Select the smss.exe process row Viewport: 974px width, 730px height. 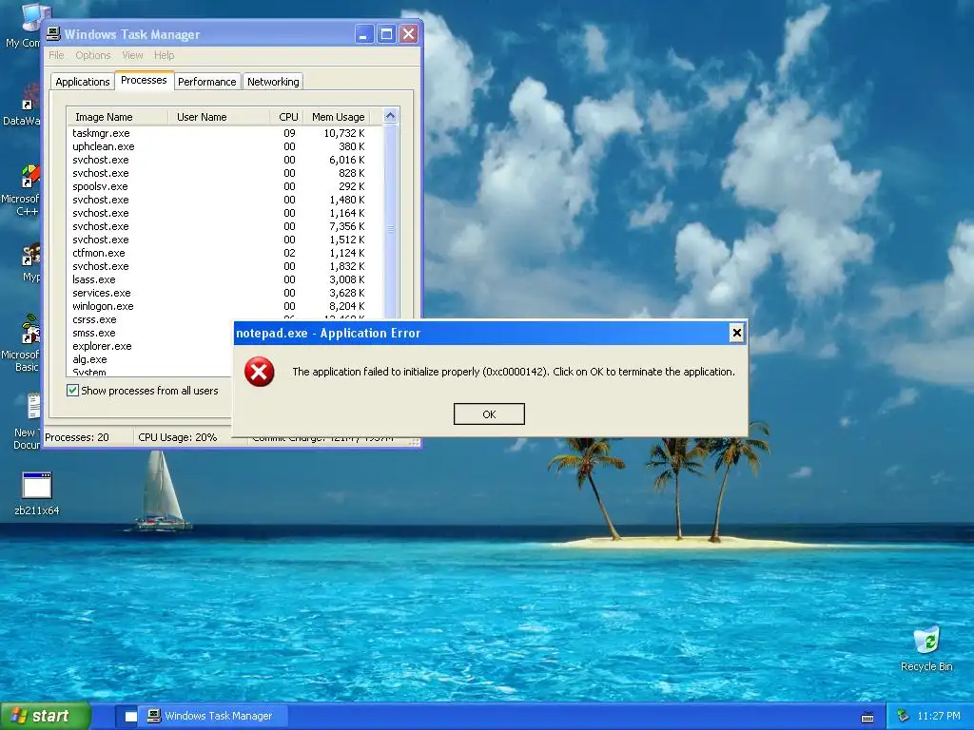point(149,333)
